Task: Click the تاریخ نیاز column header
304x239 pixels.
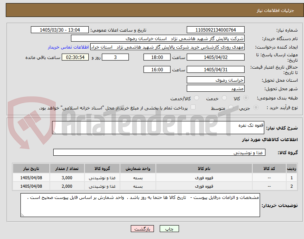Action: pos(31,168)
